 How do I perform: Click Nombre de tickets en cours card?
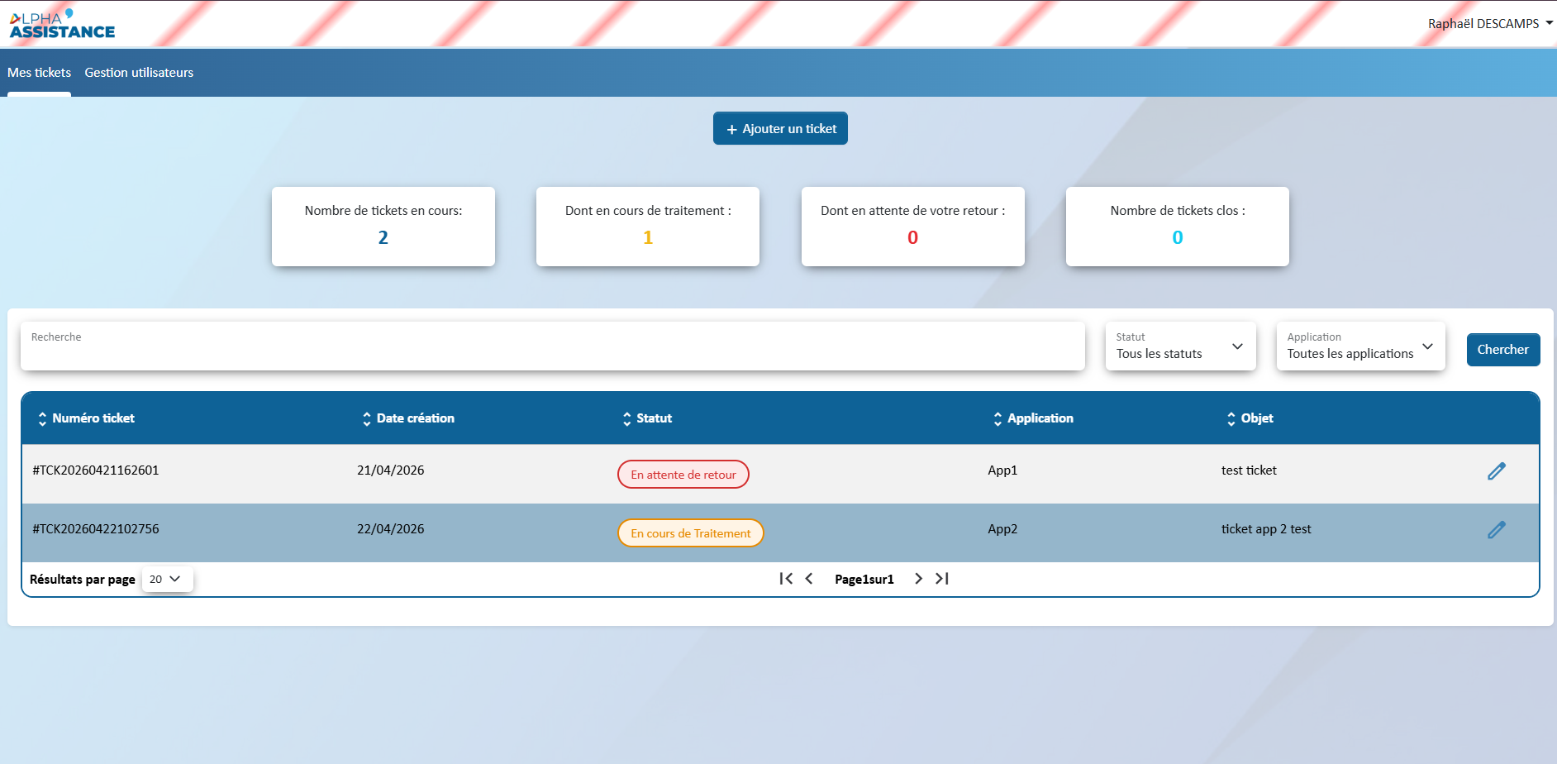[x=383, y=227]
